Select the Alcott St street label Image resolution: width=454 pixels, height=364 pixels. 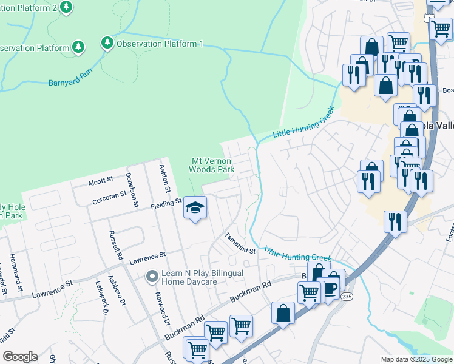tap(101, 180)
